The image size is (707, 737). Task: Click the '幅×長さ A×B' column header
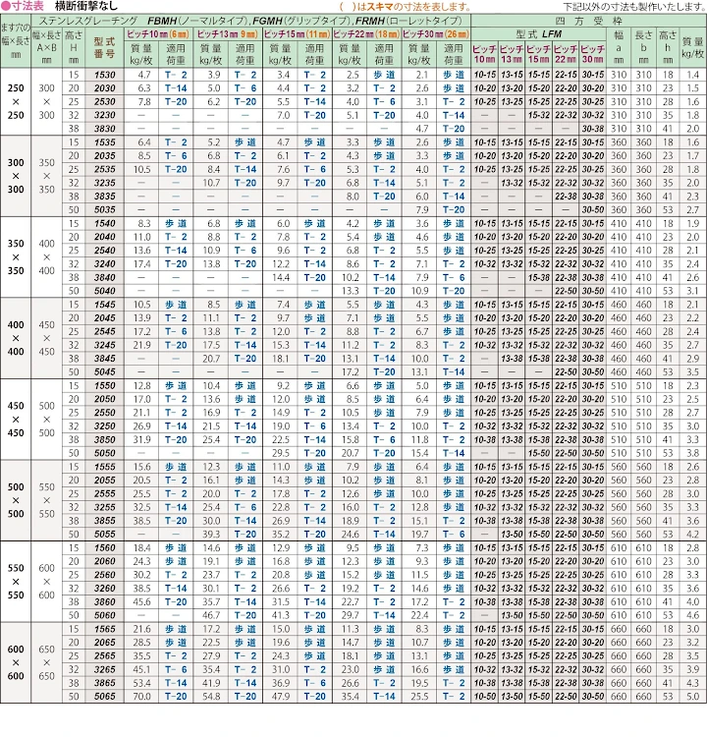(x=46, y=48)
